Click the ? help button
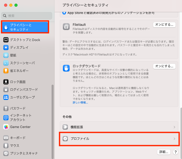The width and height of the screenshot is (182, 159). pyautogui.click(x=176, y=152)
